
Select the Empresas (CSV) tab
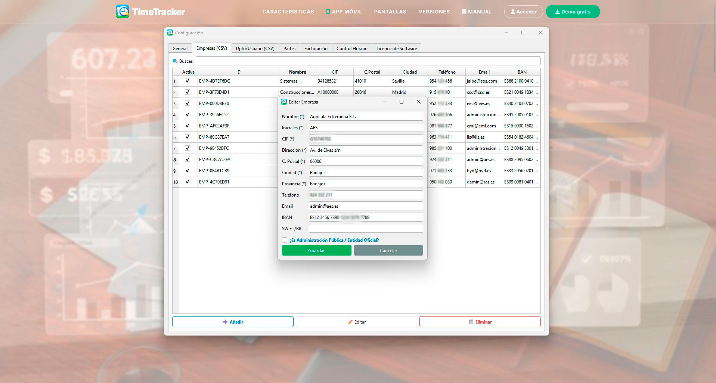click(212, 48)
